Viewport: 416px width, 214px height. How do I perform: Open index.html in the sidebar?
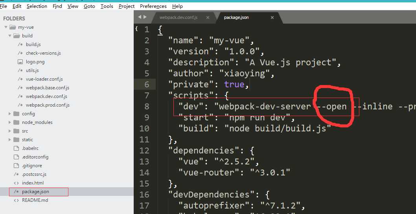(33, 183)
